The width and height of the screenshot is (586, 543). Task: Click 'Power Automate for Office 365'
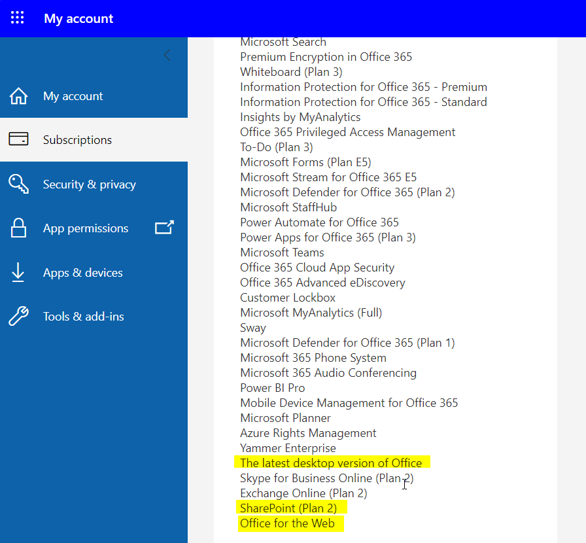320,222
